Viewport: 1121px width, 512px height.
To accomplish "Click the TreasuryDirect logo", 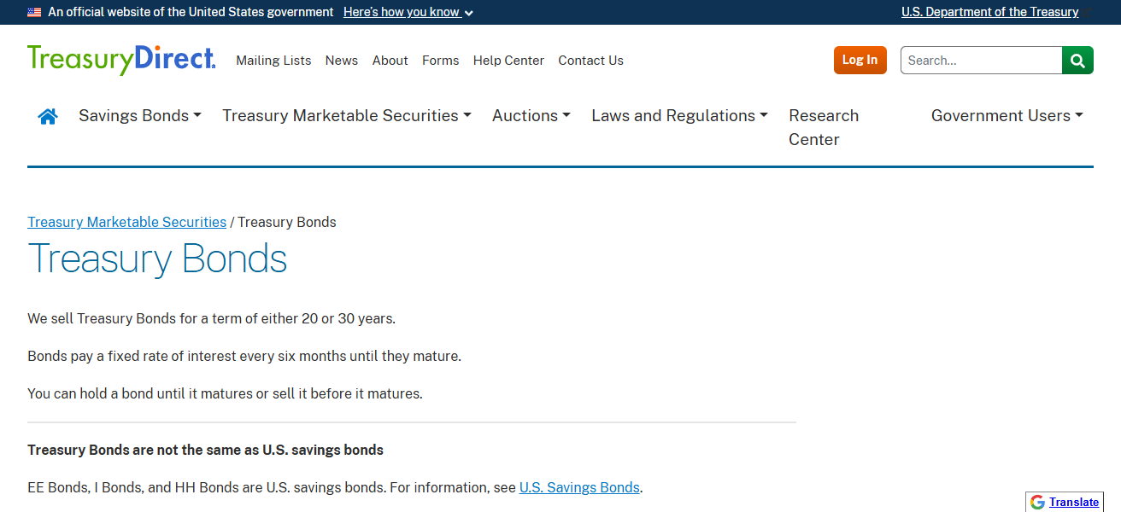I will [x=120, y=59].
